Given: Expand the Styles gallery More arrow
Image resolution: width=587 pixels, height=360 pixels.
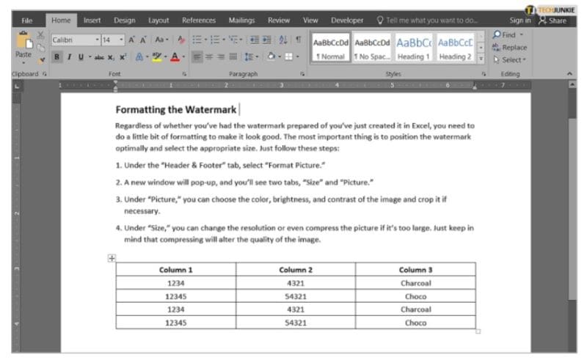Looking at the screenshot, I should (481, 59).
